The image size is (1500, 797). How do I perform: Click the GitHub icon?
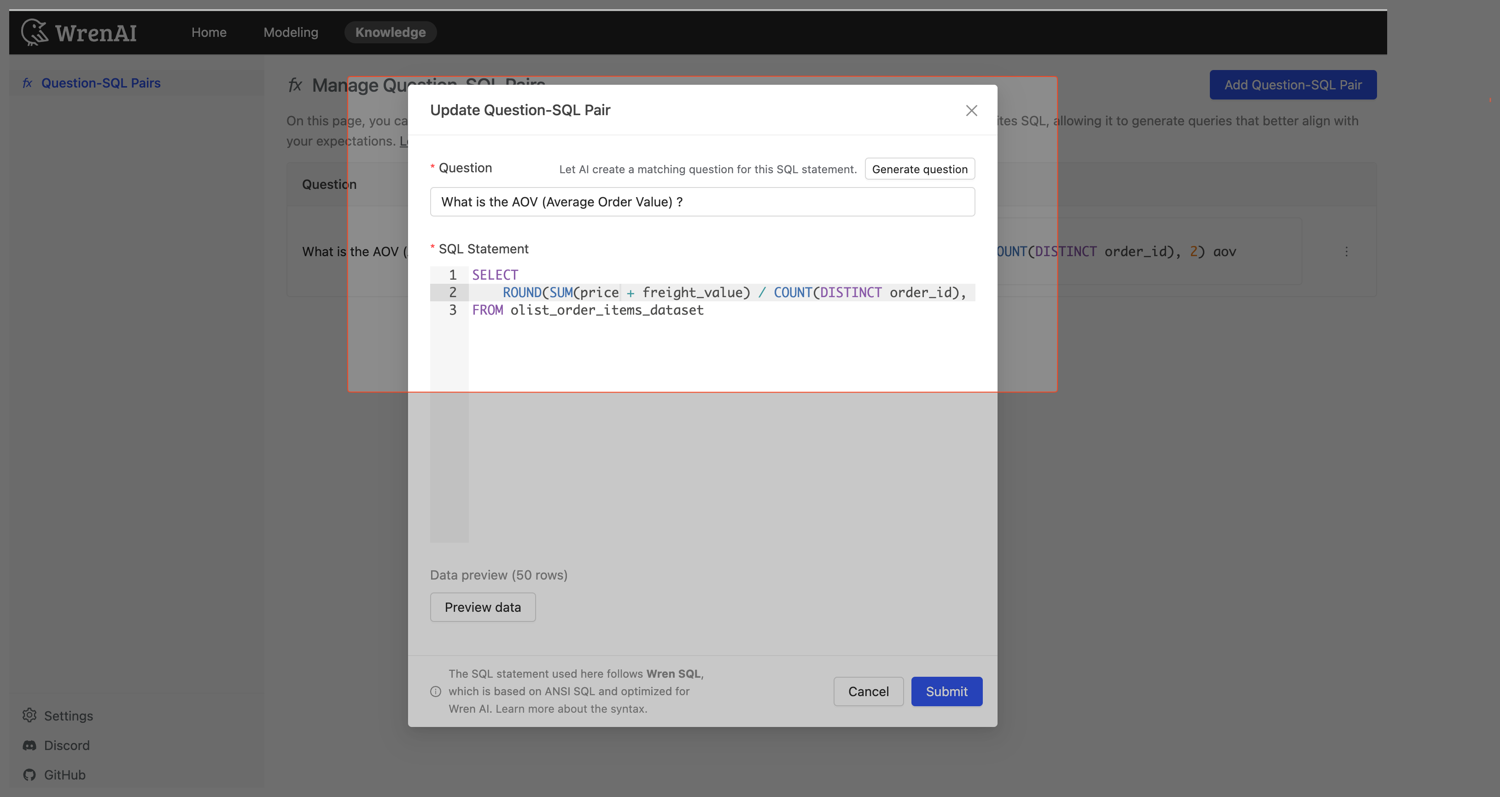[29, 775]
